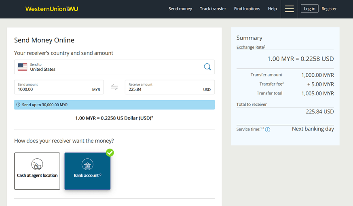Click the green checkmark on Bank account
353x206 pixels.
pos(110,153)
